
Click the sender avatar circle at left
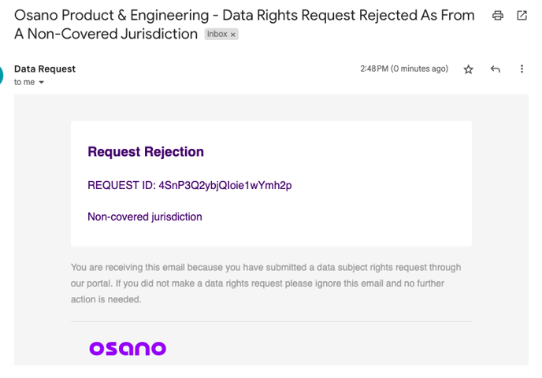point(2,76)
